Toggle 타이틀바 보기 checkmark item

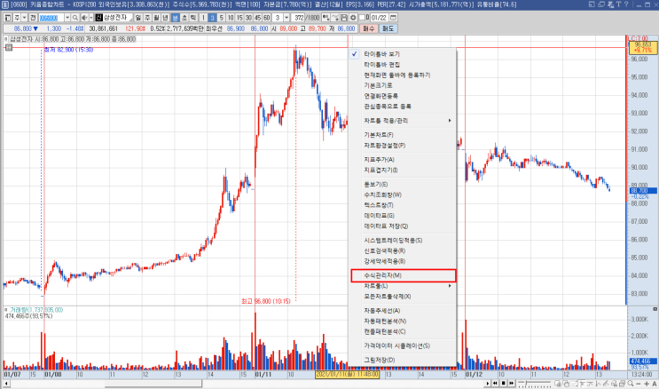[x=403, y=54]
